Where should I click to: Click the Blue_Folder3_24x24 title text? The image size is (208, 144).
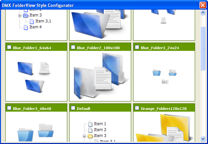point(160,48)
